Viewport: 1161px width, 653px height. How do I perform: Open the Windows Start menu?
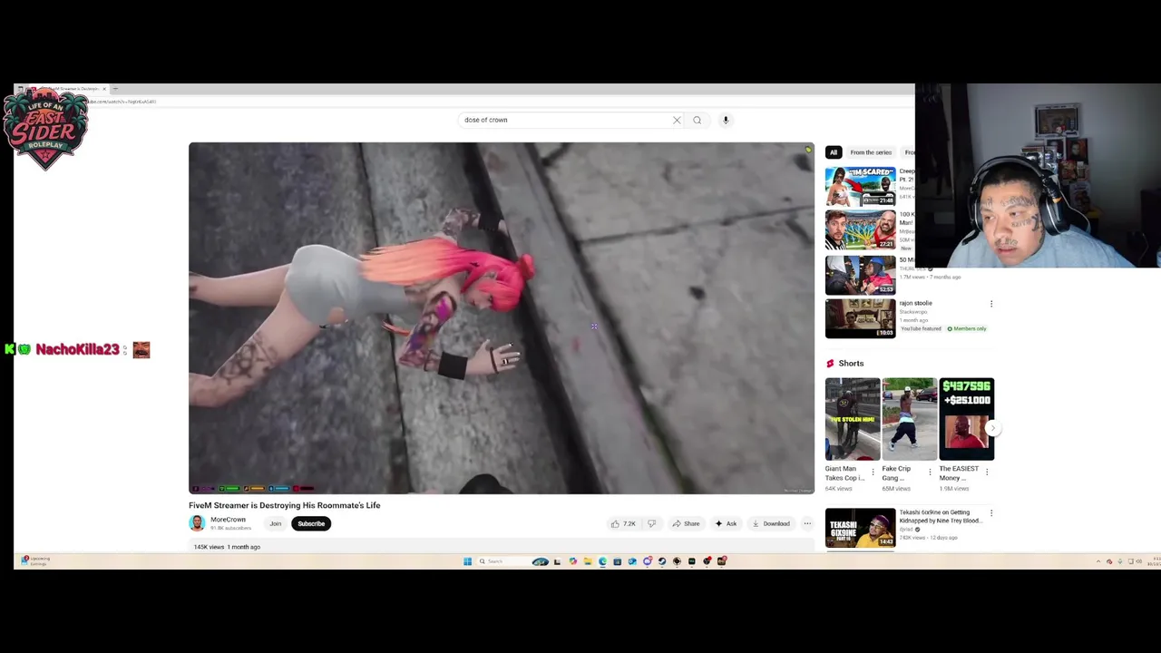[467, 561]
